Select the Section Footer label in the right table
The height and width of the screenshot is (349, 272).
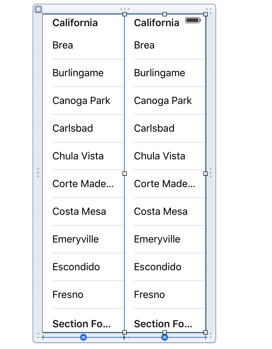click(163, 324)
